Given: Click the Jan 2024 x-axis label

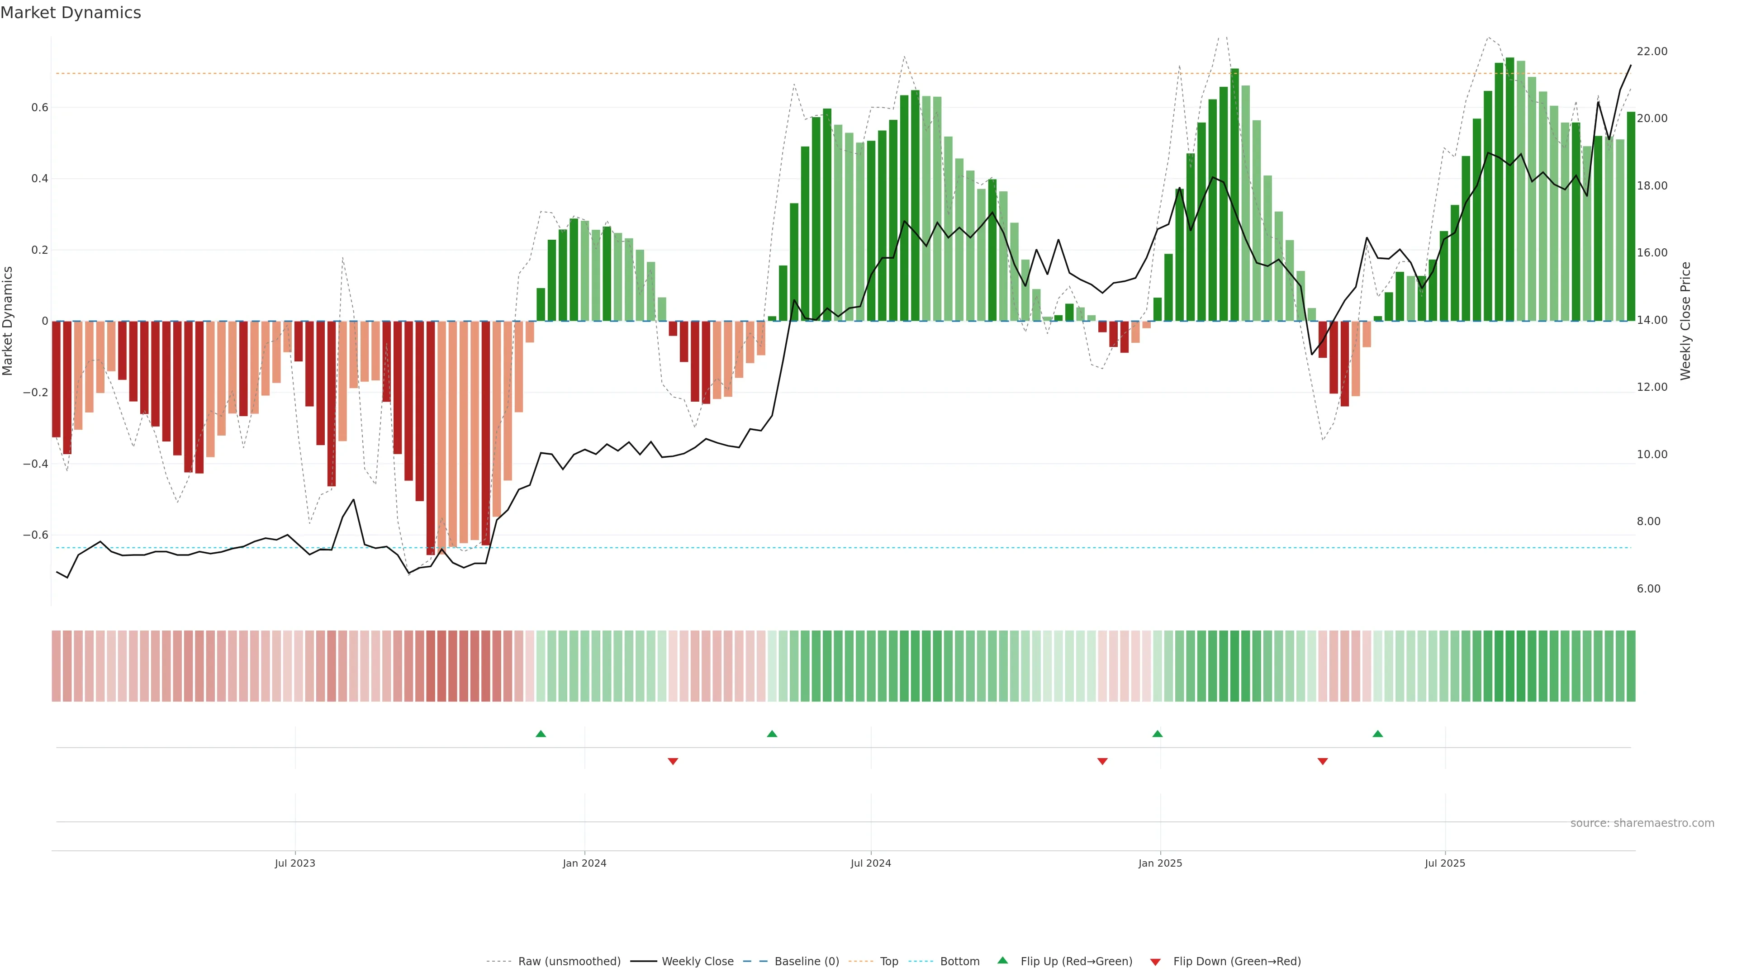Looking at the screenshot, I should click(584, 863).
